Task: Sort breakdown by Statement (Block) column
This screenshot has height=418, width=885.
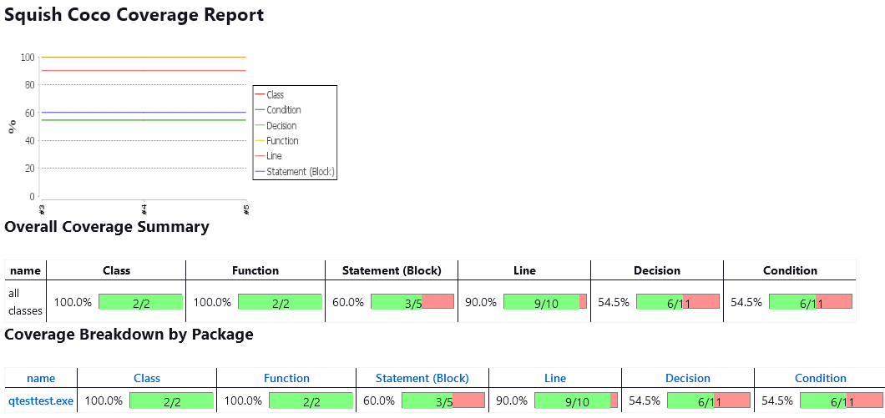Action: point(422,378)
